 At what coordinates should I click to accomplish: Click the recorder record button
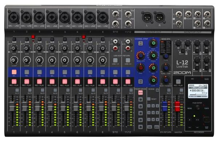coord(206,120)
